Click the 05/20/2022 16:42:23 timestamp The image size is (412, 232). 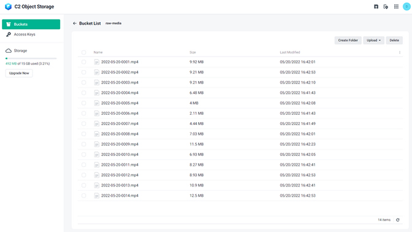(x=298, y=144)
